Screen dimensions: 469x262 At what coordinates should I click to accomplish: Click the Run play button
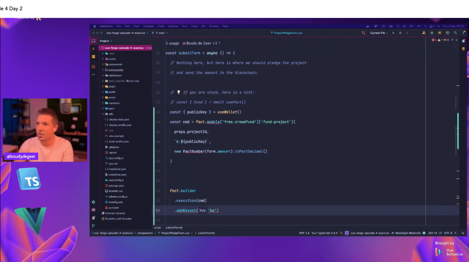(394, 33)
